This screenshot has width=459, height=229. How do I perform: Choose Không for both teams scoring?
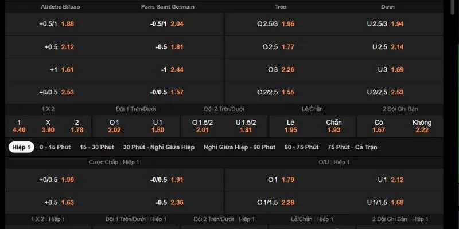click(x=422, y=126)
